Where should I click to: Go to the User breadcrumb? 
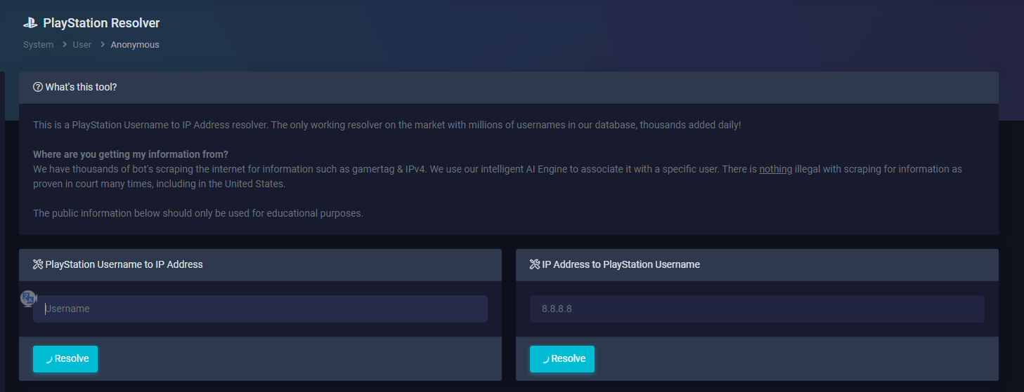pos(82,45)
